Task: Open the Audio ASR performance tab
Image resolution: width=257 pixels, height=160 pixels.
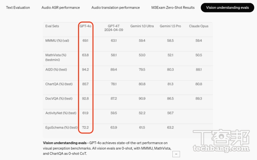Action: [x=60, y=7]
